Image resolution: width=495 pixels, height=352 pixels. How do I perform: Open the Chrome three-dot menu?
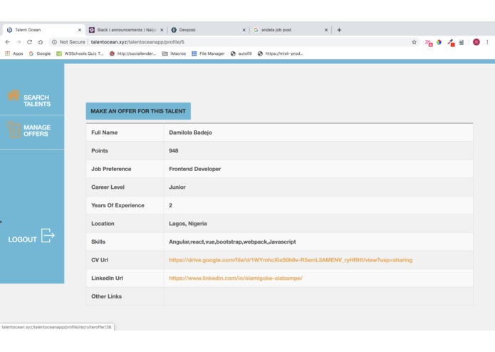[x=487, y=42]
